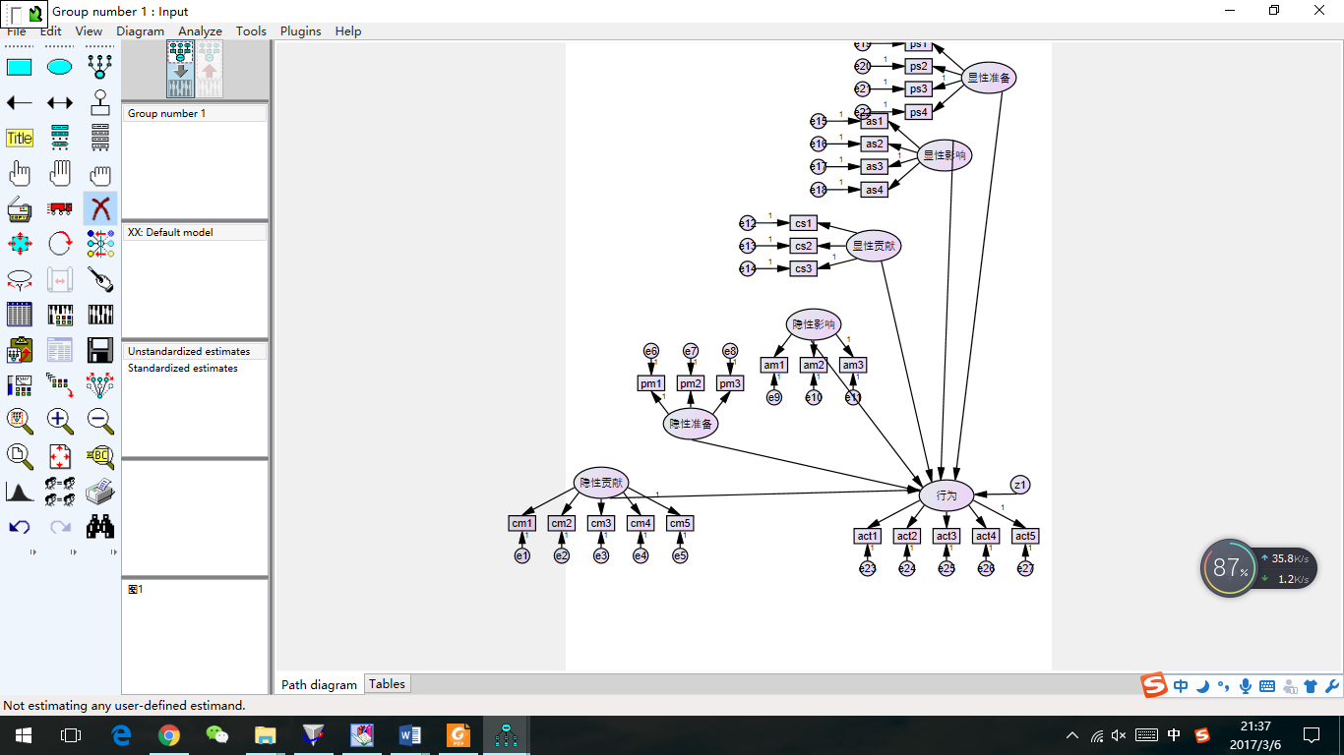The width and height of the screenshot is (1344, 755).
Task: Click the view output path diagram button
Action: pyautogui.click(x=210, y=69)
